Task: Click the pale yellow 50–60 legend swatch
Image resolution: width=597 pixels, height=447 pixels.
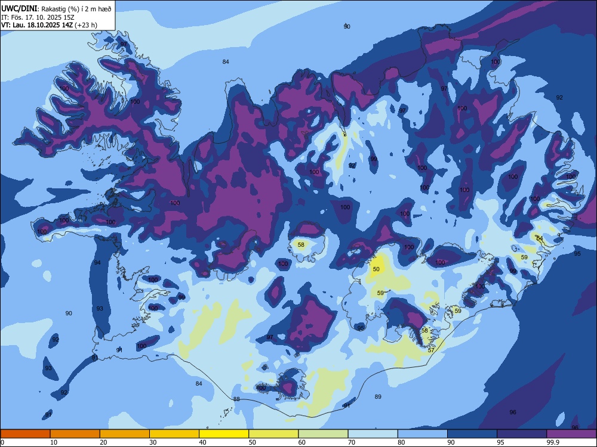Action: point(273,434)
